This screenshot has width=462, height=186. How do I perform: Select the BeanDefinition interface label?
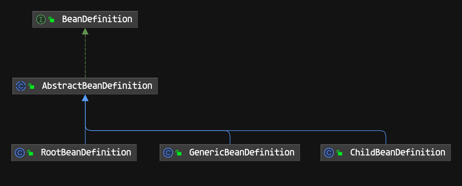[x=97, y=19]
